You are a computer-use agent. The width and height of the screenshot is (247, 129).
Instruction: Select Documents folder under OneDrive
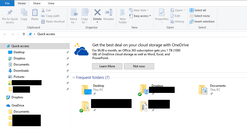[21, 112]
